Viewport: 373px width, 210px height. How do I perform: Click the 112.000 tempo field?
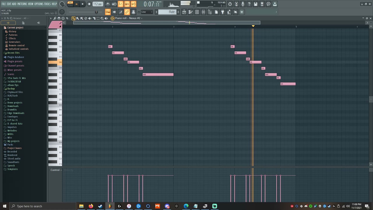(x=97, y=4)
